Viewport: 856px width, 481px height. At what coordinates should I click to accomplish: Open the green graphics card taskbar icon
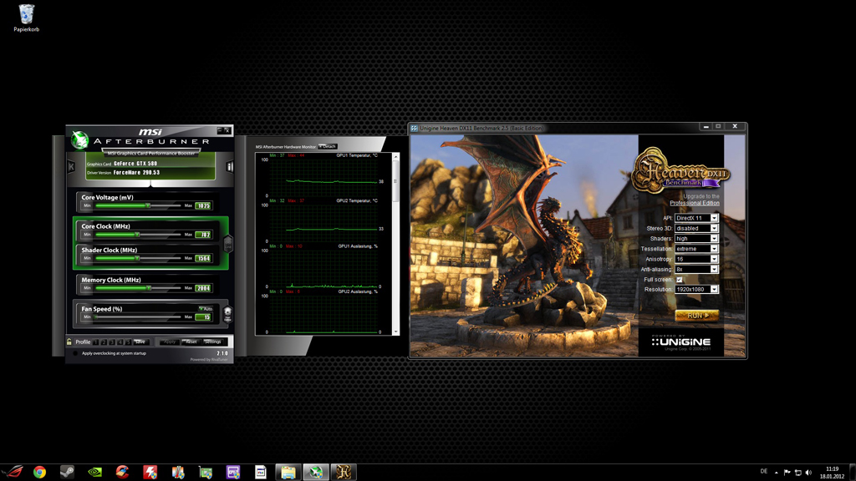[206, 472]
